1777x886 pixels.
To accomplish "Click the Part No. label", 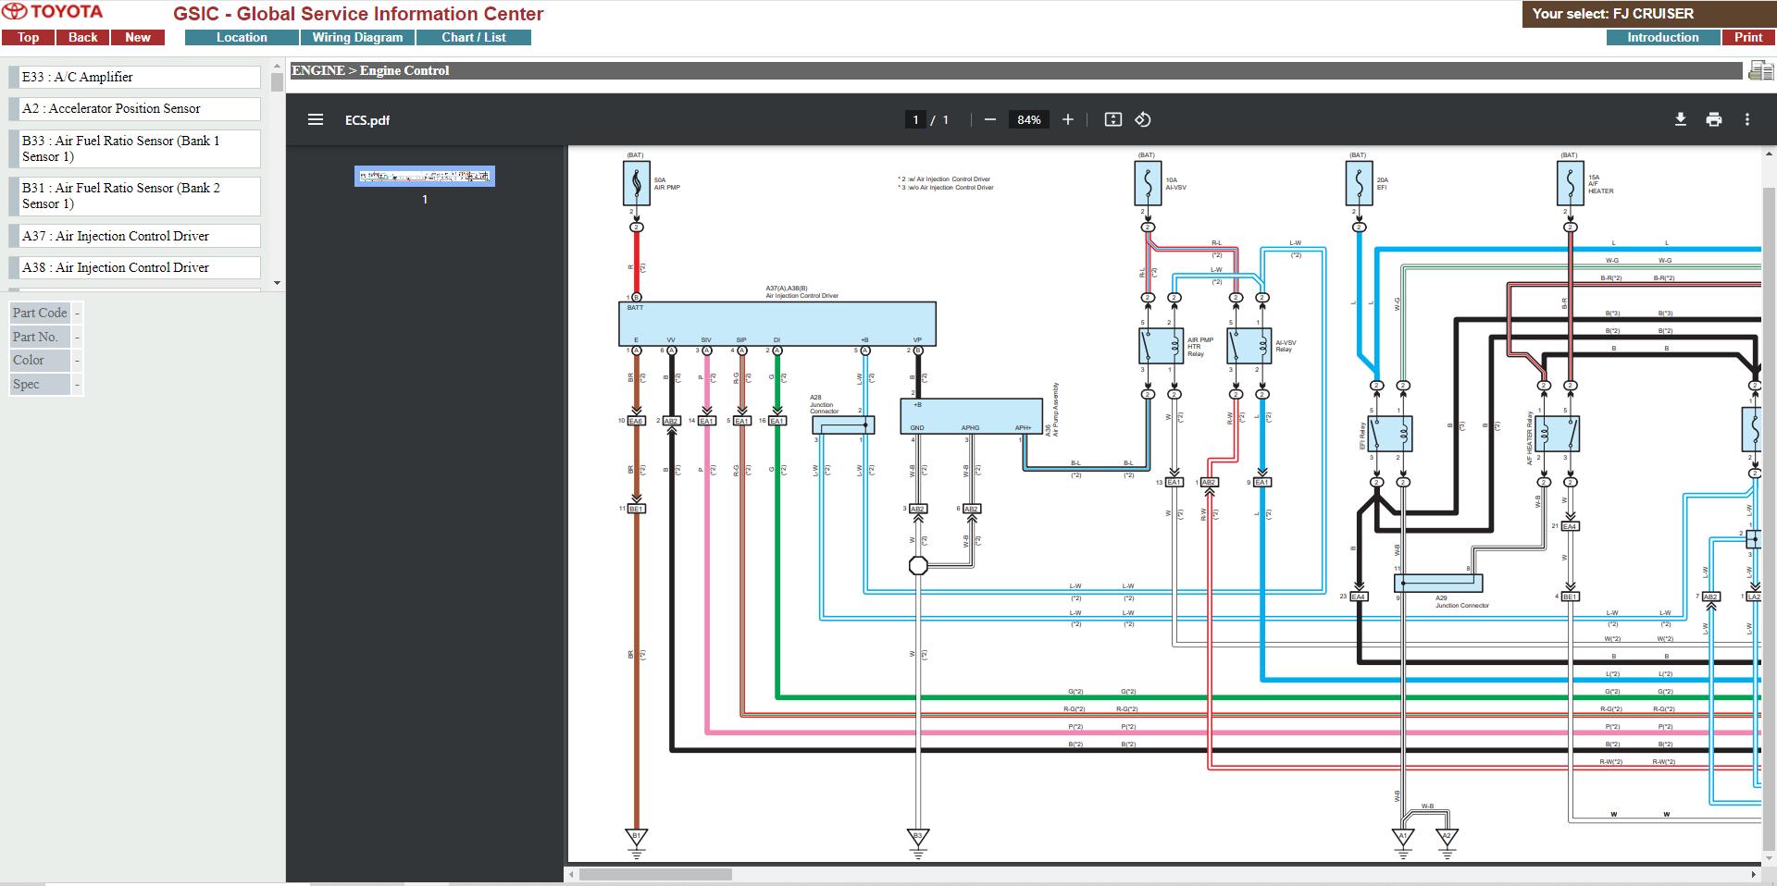I will coord(40,337).
